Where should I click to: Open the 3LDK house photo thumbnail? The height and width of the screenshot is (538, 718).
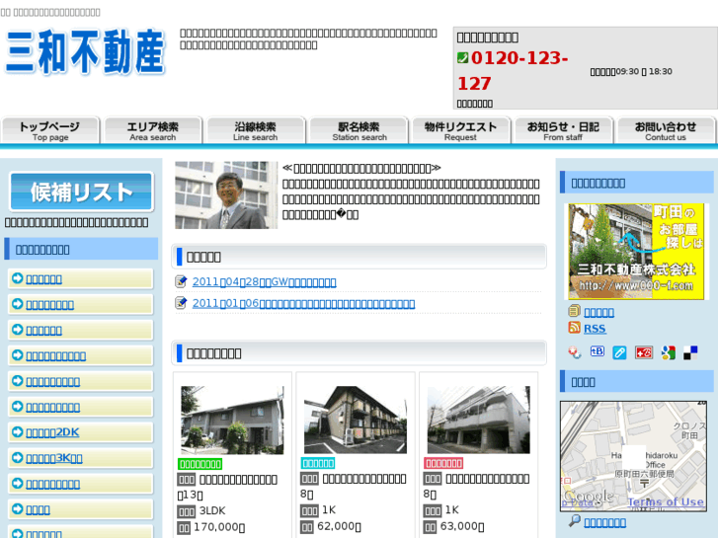pyautogui.click(x=232, y=420)
